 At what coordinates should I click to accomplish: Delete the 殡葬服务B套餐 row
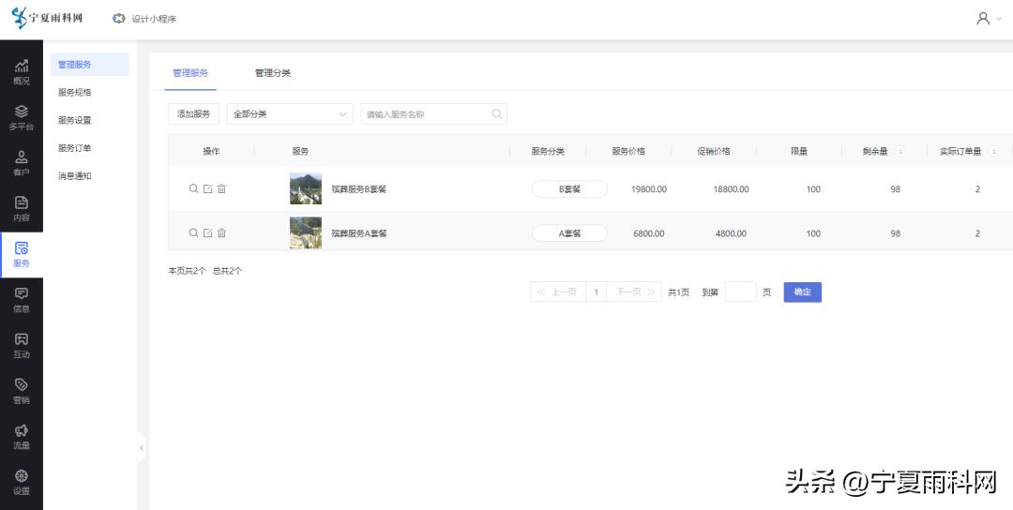[221, 188]
